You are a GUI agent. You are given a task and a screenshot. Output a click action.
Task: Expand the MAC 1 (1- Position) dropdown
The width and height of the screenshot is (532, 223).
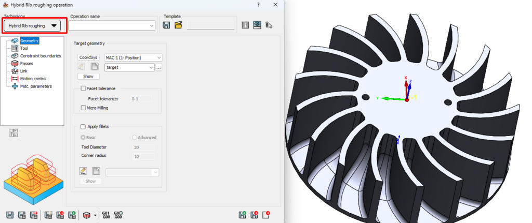(134, 57)
